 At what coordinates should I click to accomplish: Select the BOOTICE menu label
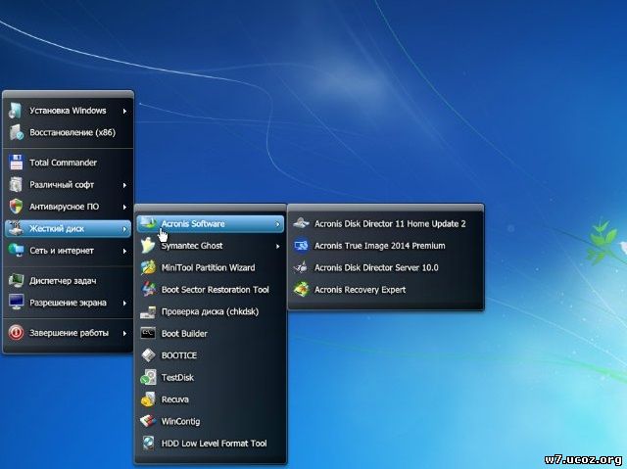(x=178, y=355)
